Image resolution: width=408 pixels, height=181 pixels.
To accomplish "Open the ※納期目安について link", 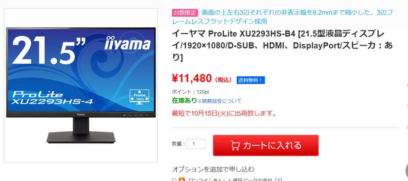I will coord(219,101).
